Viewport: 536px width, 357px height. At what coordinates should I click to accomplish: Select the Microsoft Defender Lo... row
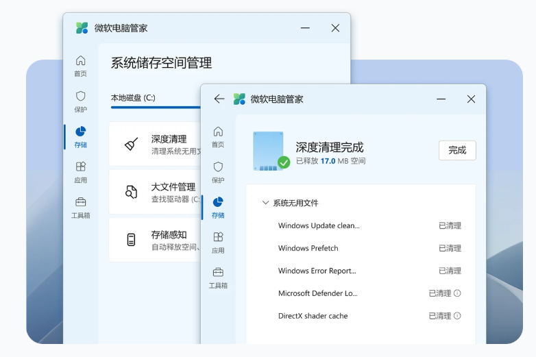point(361,293)
